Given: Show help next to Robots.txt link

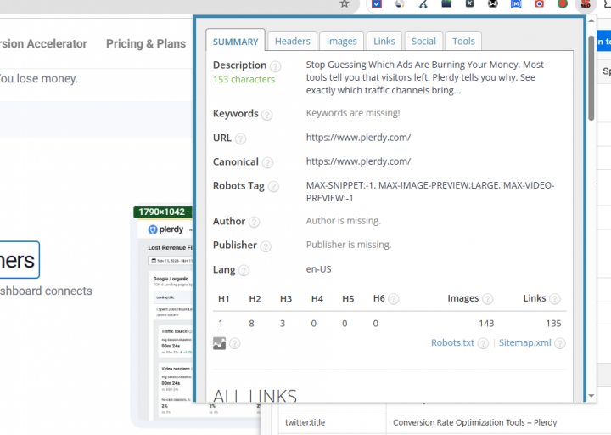Looking at the screenshot, I should tap(483, 343).
